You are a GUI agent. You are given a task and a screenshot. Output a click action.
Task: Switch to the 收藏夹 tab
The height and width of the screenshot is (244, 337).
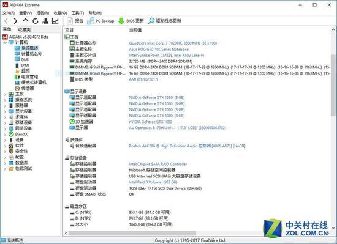(x=25, y=29)
